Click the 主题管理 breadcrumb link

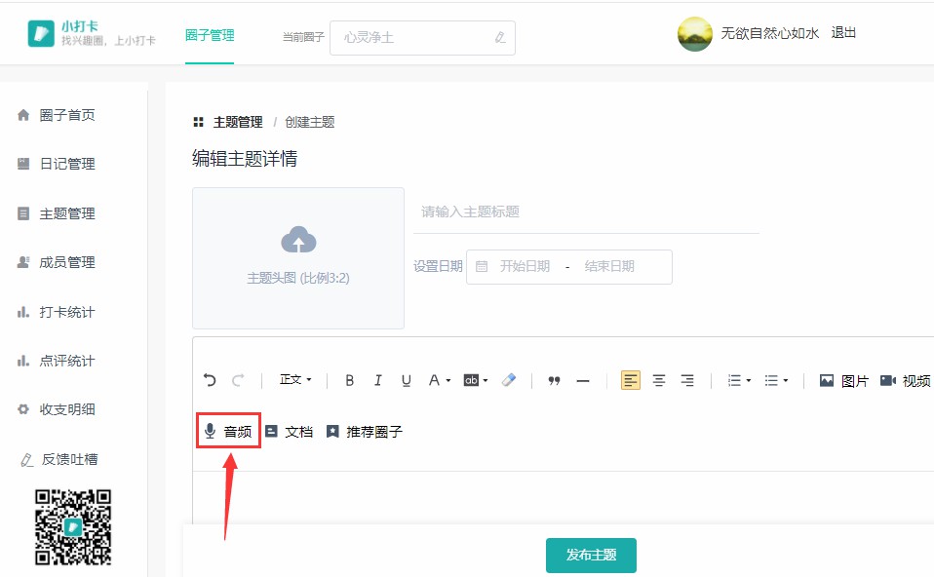coord(238,122)
